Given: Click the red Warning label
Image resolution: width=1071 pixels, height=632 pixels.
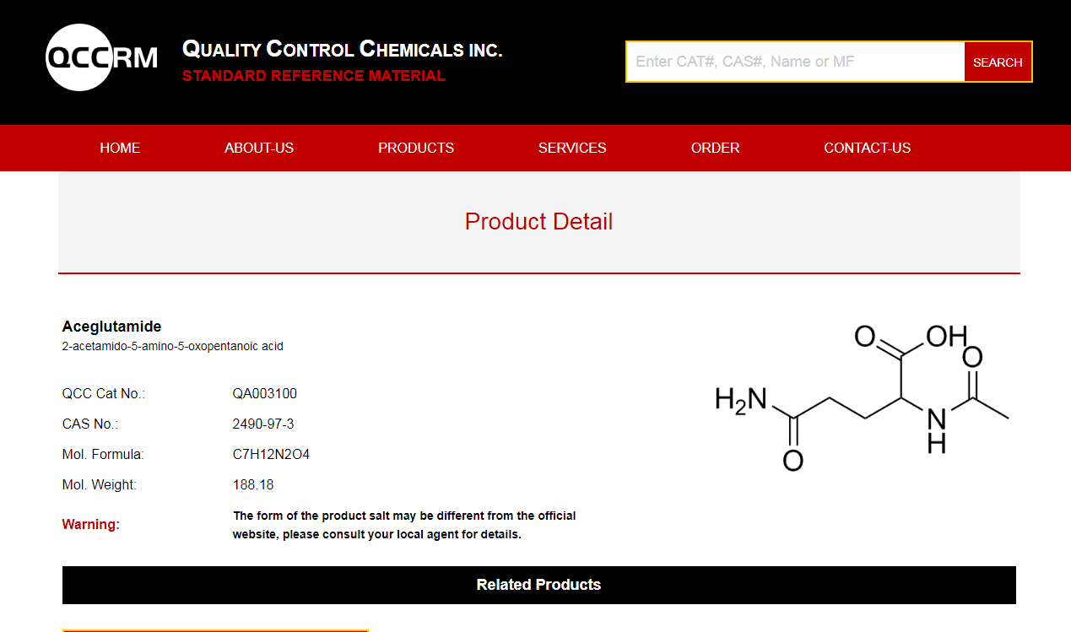Looking at the screenshot, I should (91, 524).
